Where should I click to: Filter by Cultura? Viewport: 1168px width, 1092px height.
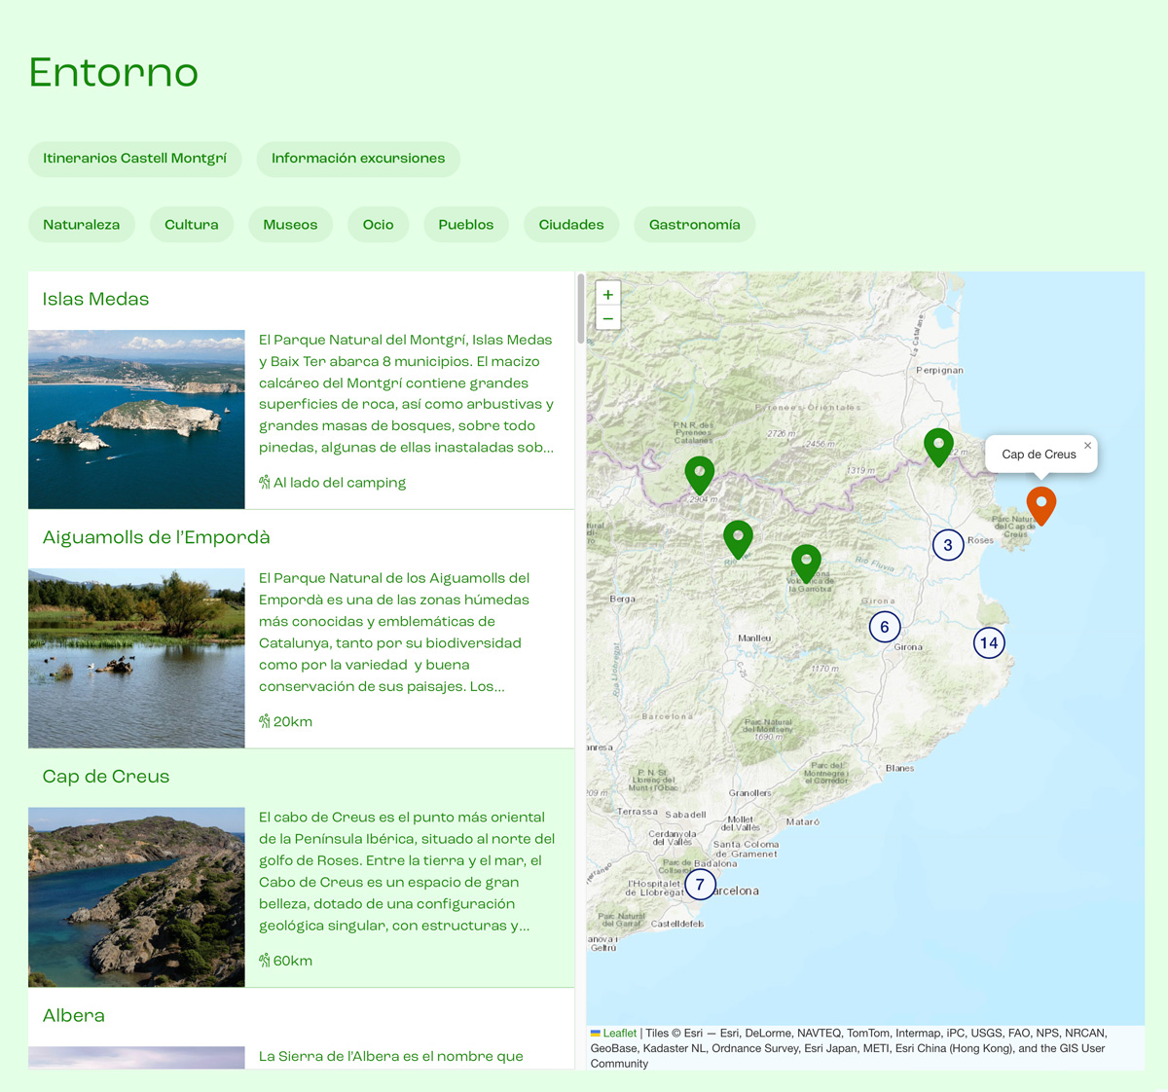(192, 225)
